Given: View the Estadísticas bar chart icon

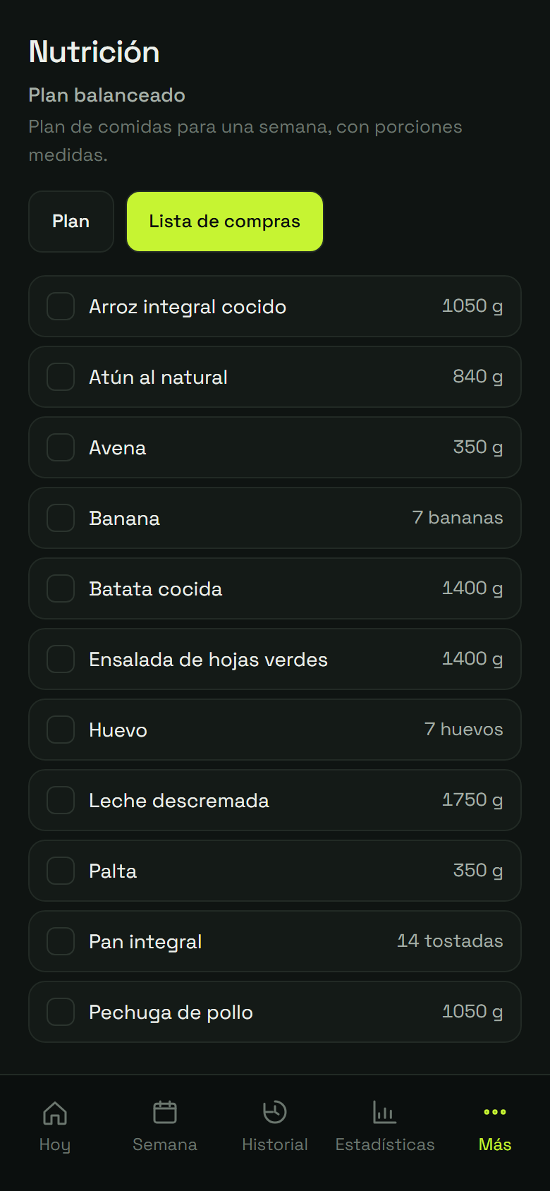Looking at the screenshot, I should 385,1113.
